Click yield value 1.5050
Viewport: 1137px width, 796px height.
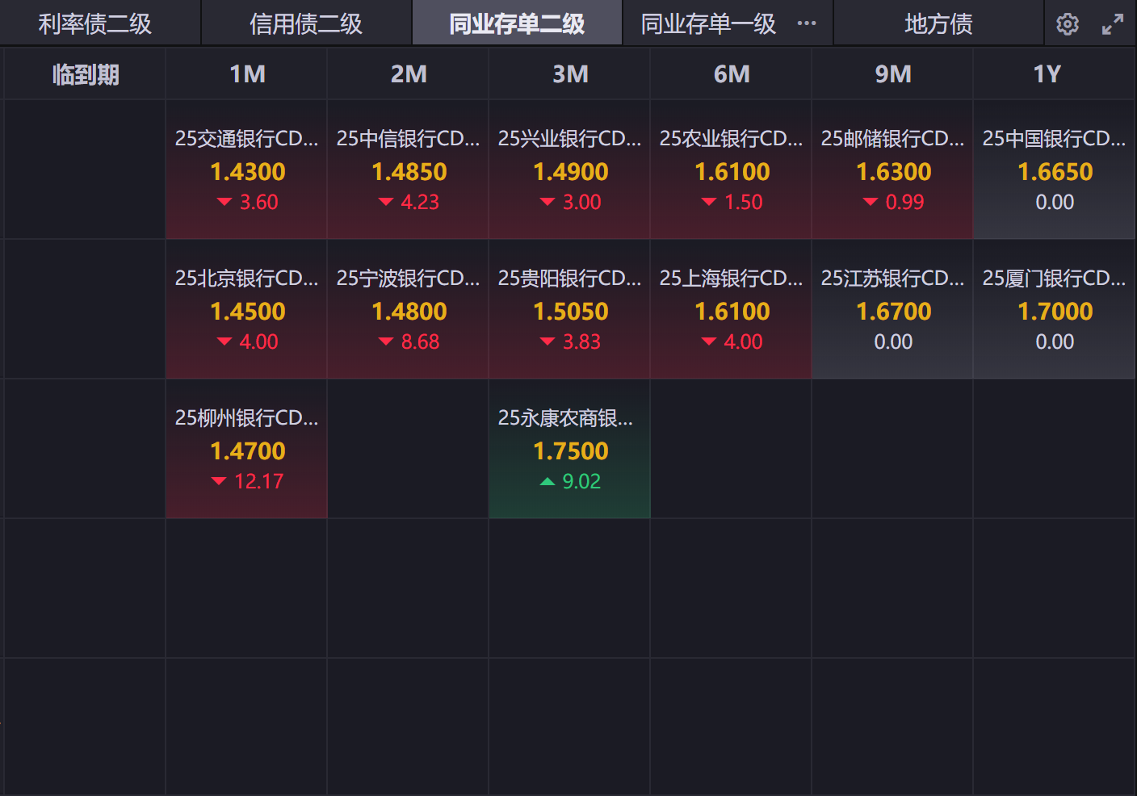coord(571,312)
